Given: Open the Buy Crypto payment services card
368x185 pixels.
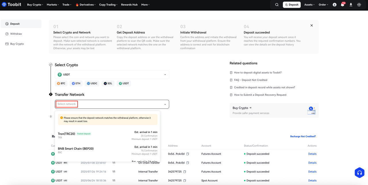Looking at the screenshot, I should click(x=274, y=111).
